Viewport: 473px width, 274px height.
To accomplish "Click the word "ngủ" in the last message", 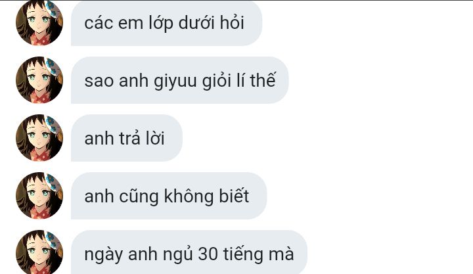I will 178,254.
